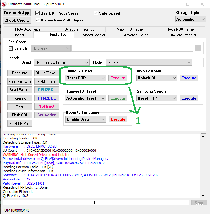Click Forensic button
Viewport: 210px width, 214px height.
(x=20, y=98)
